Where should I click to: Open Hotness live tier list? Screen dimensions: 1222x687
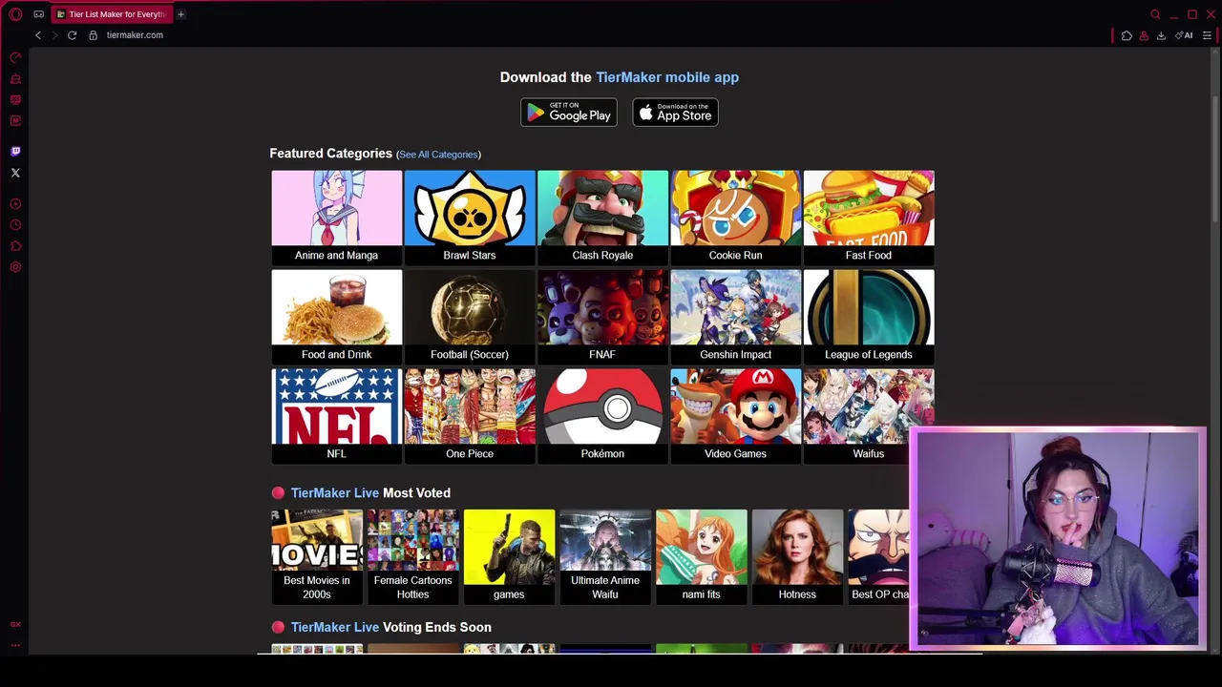pos(797,556)
